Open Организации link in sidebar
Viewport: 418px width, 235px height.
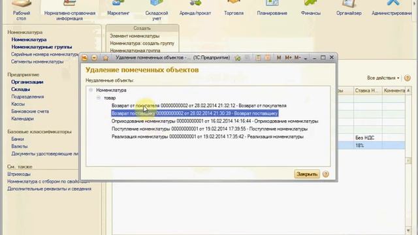[x=27, y=82]
